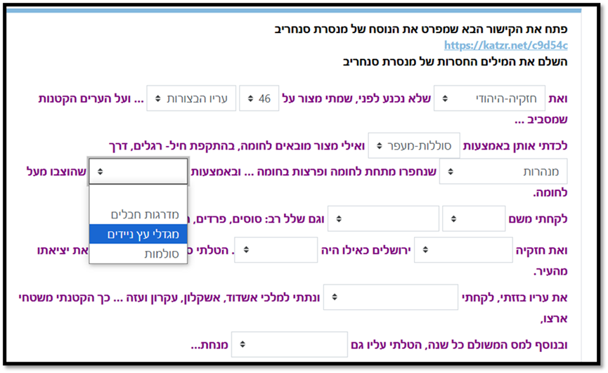The image size is (608, 373).
Task: Click the text ובנוסף למס המשולם כל שנה
Action: coord(498,345)
